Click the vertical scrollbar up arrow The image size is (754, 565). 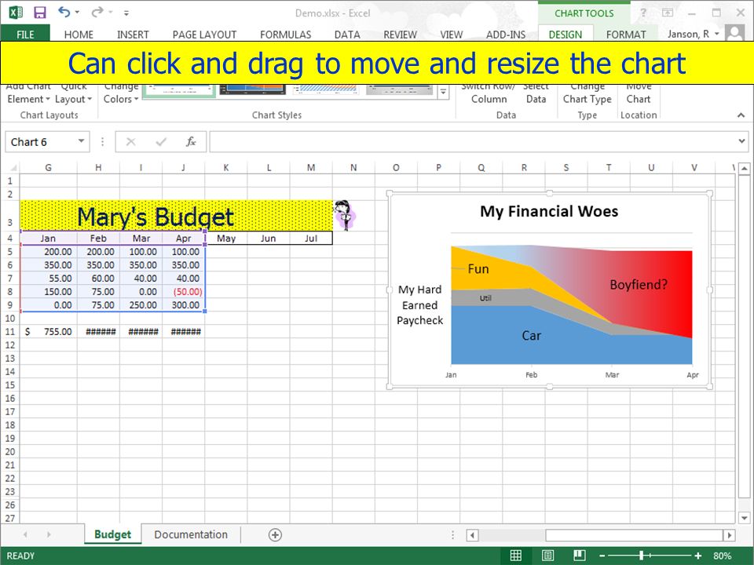744,168
